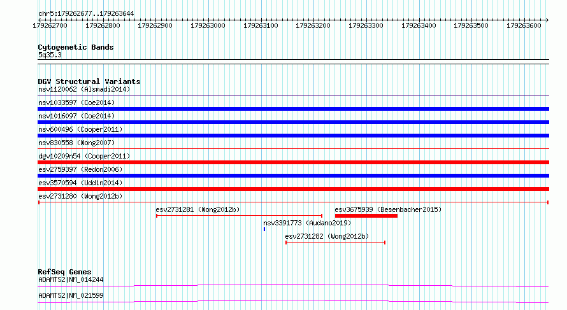This screenshot has width=567, height=310.
Task: Click the thin line under nsv1120062
Action: tap(293, 95)
